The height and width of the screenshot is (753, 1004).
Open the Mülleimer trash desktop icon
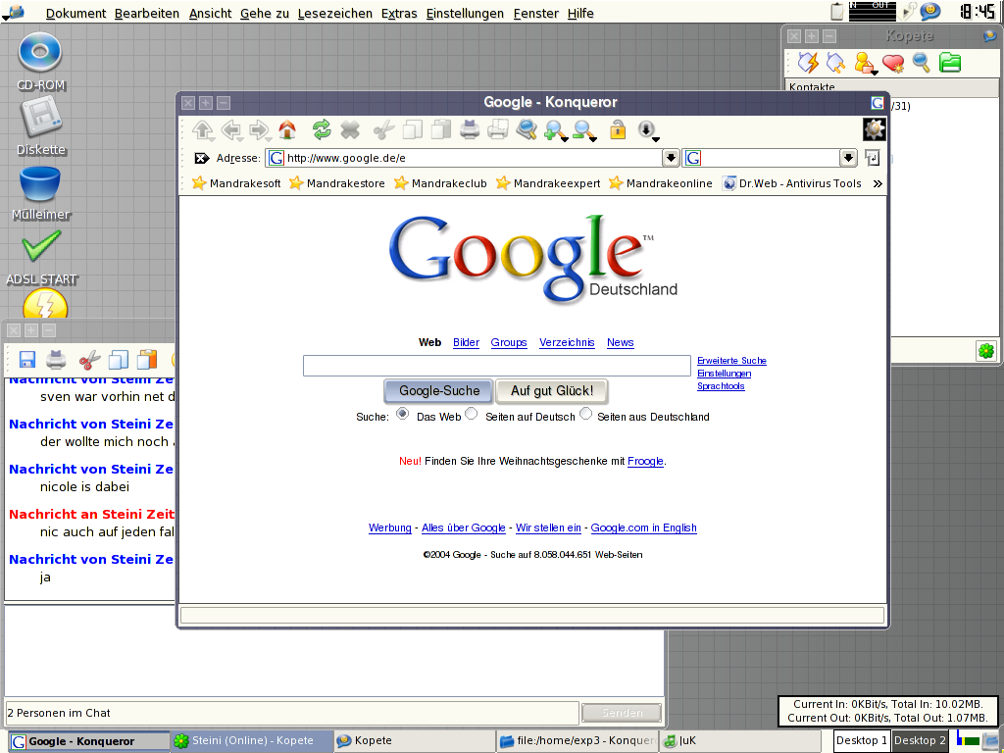click(x=40, y=193)
